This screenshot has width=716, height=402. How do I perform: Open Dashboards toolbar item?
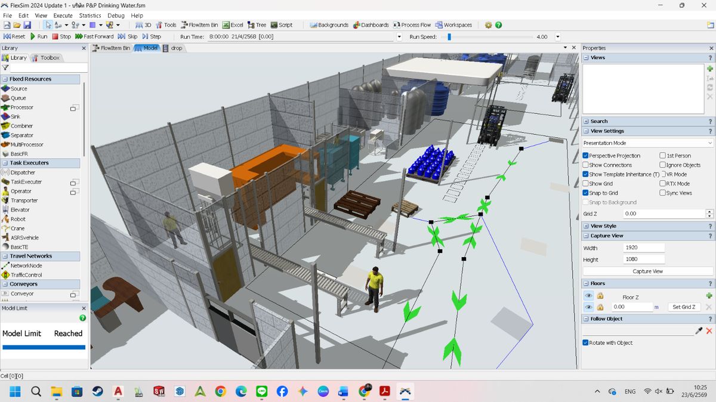click(x=371, y=25)
